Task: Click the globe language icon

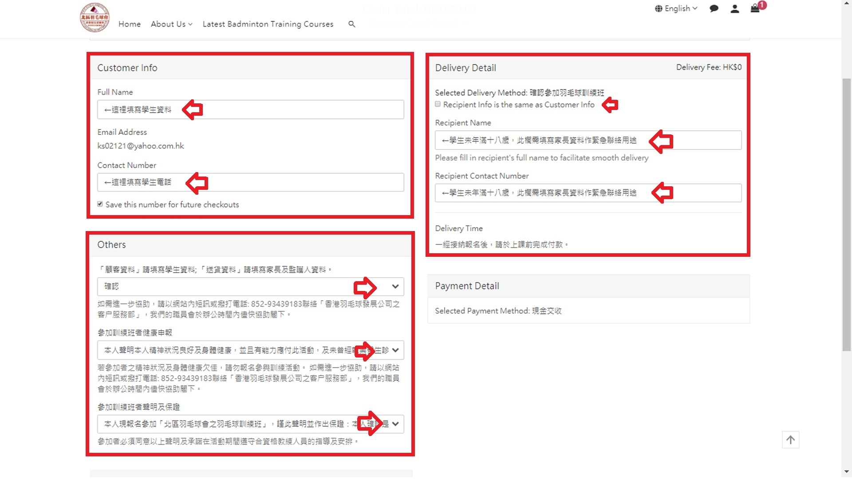Action: 659,8
